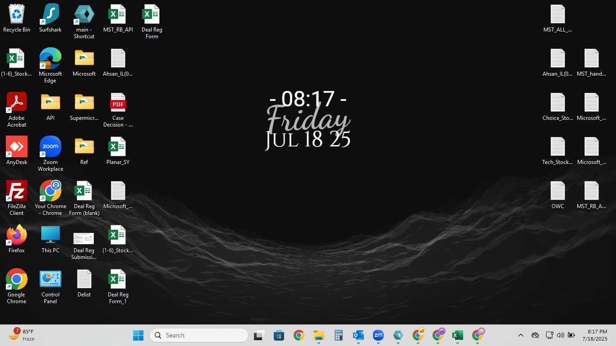Select the Choice_Sto... text file
This screenshot has height=346, width=616.
pyautogui.click(x=558, y=107)
